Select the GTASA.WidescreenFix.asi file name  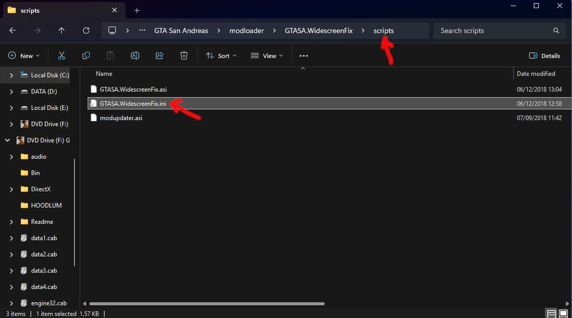tap(133, 89)
